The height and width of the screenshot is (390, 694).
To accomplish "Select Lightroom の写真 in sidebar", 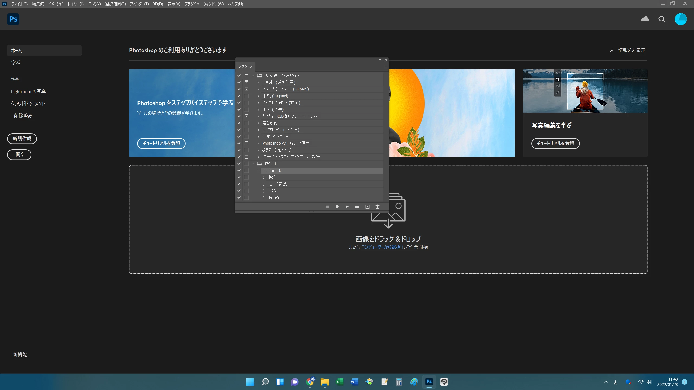I will coord(28,92).
